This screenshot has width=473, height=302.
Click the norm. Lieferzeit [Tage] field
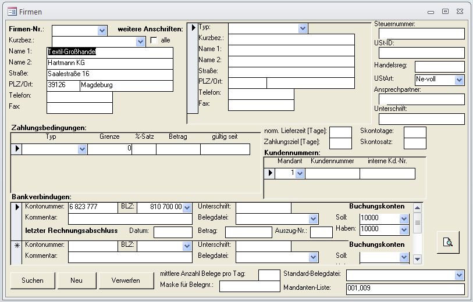tap(340, 132)
